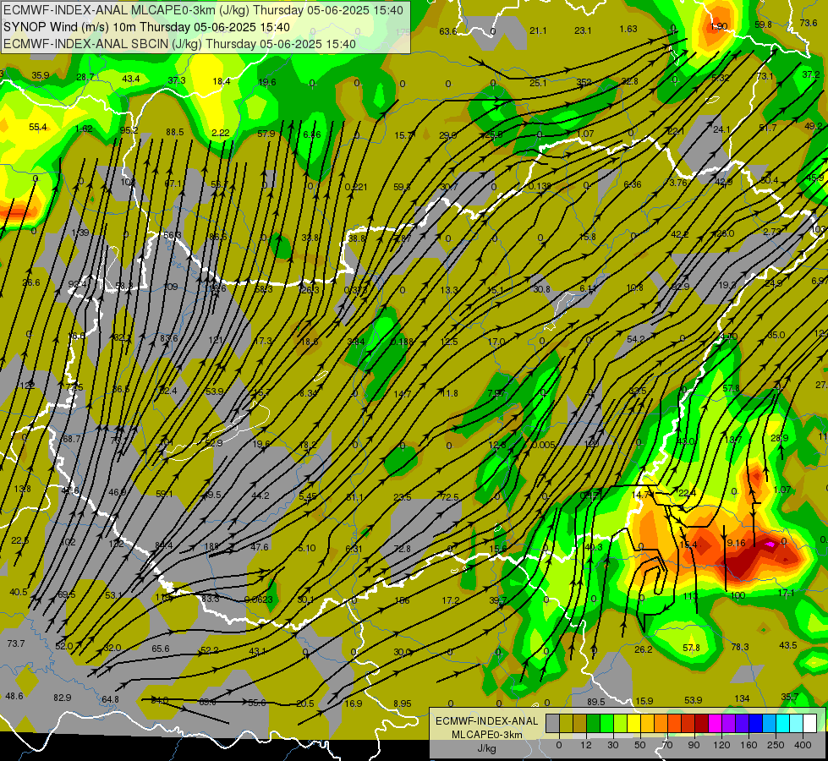Click the map value 8.95
Viewport: 828px width, 761px height.
point(403,704)
